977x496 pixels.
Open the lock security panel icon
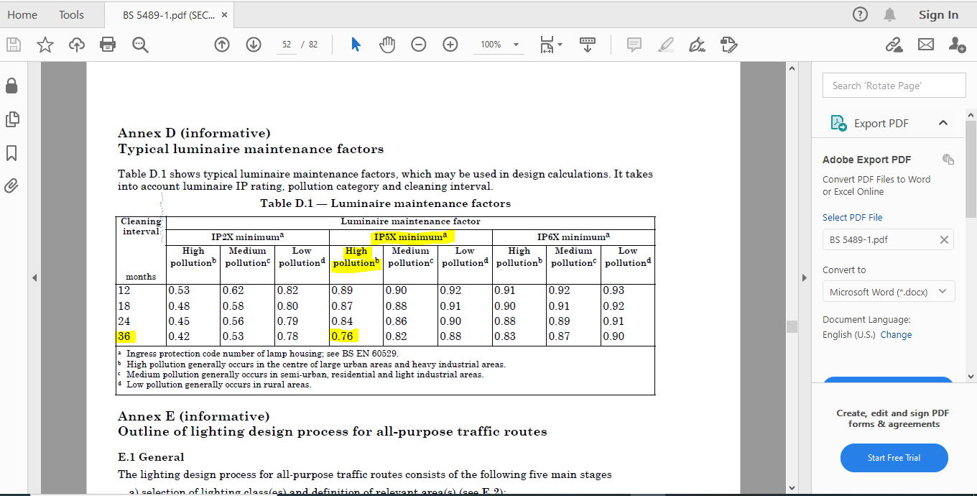click(11, 86)
